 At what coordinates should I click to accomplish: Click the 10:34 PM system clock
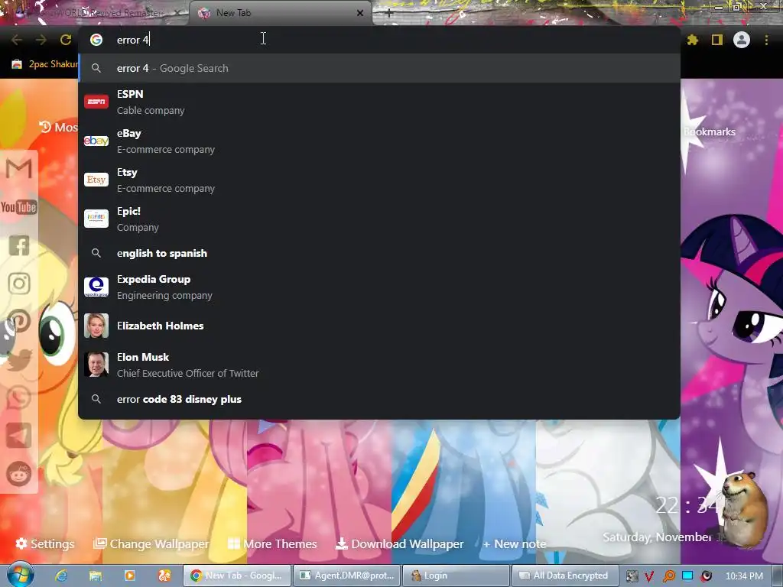[744, 576]
